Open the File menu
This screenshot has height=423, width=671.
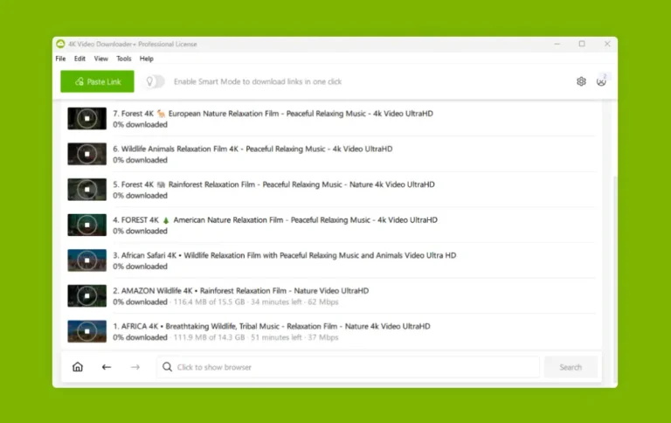pos(61,59)
